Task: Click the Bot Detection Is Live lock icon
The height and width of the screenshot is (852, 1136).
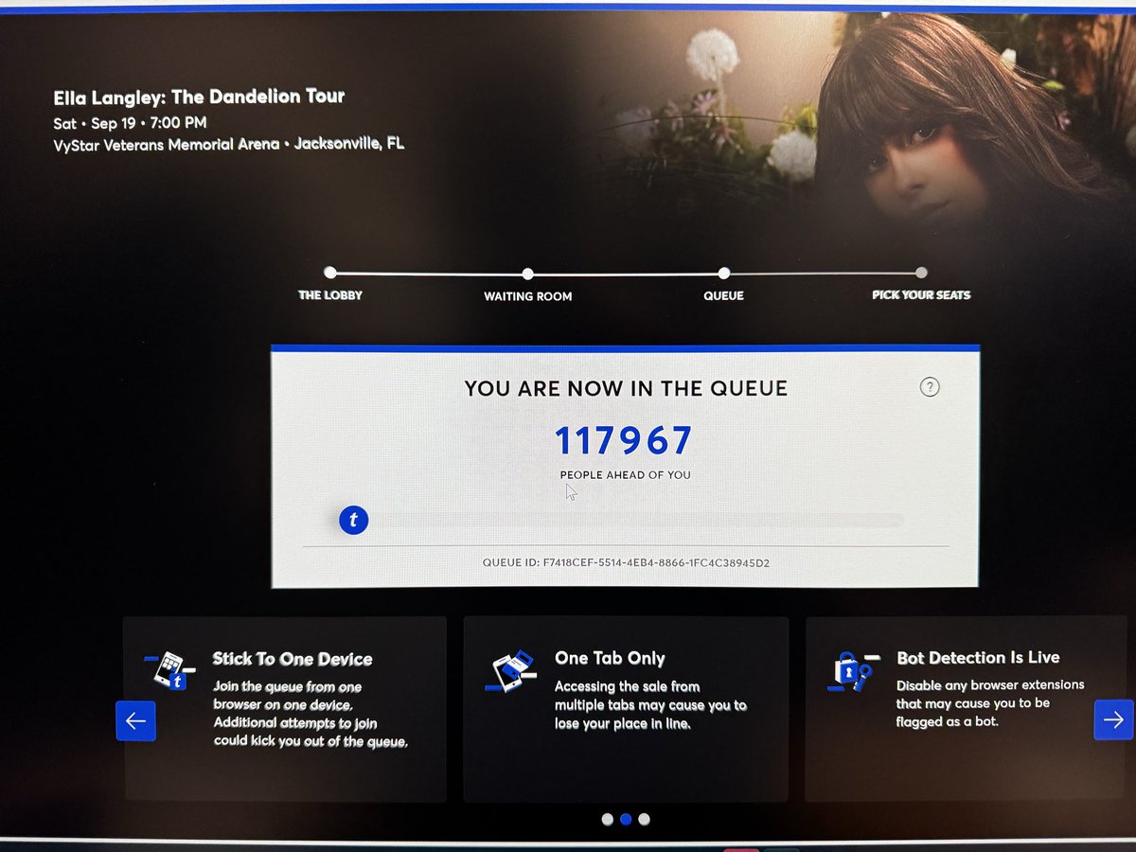Action: [x=855, y=671]
